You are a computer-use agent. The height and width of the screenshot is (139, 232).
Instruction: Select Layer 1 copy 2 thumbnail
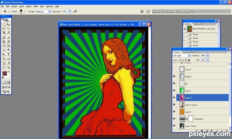pos(182,105)
